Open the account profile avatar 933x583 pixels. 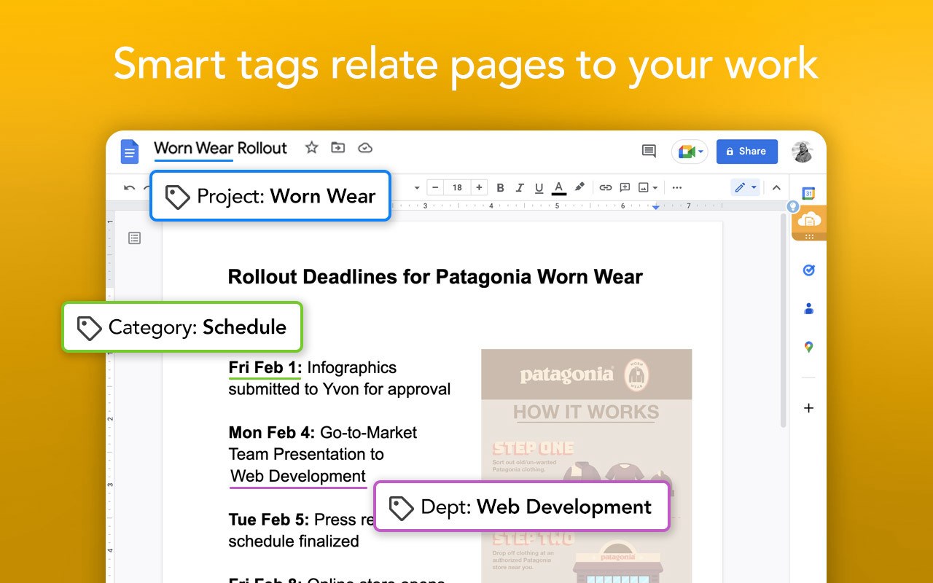pos(802,152)
